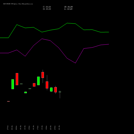Click the small red candle above 27 Nov

click(8, 101)
